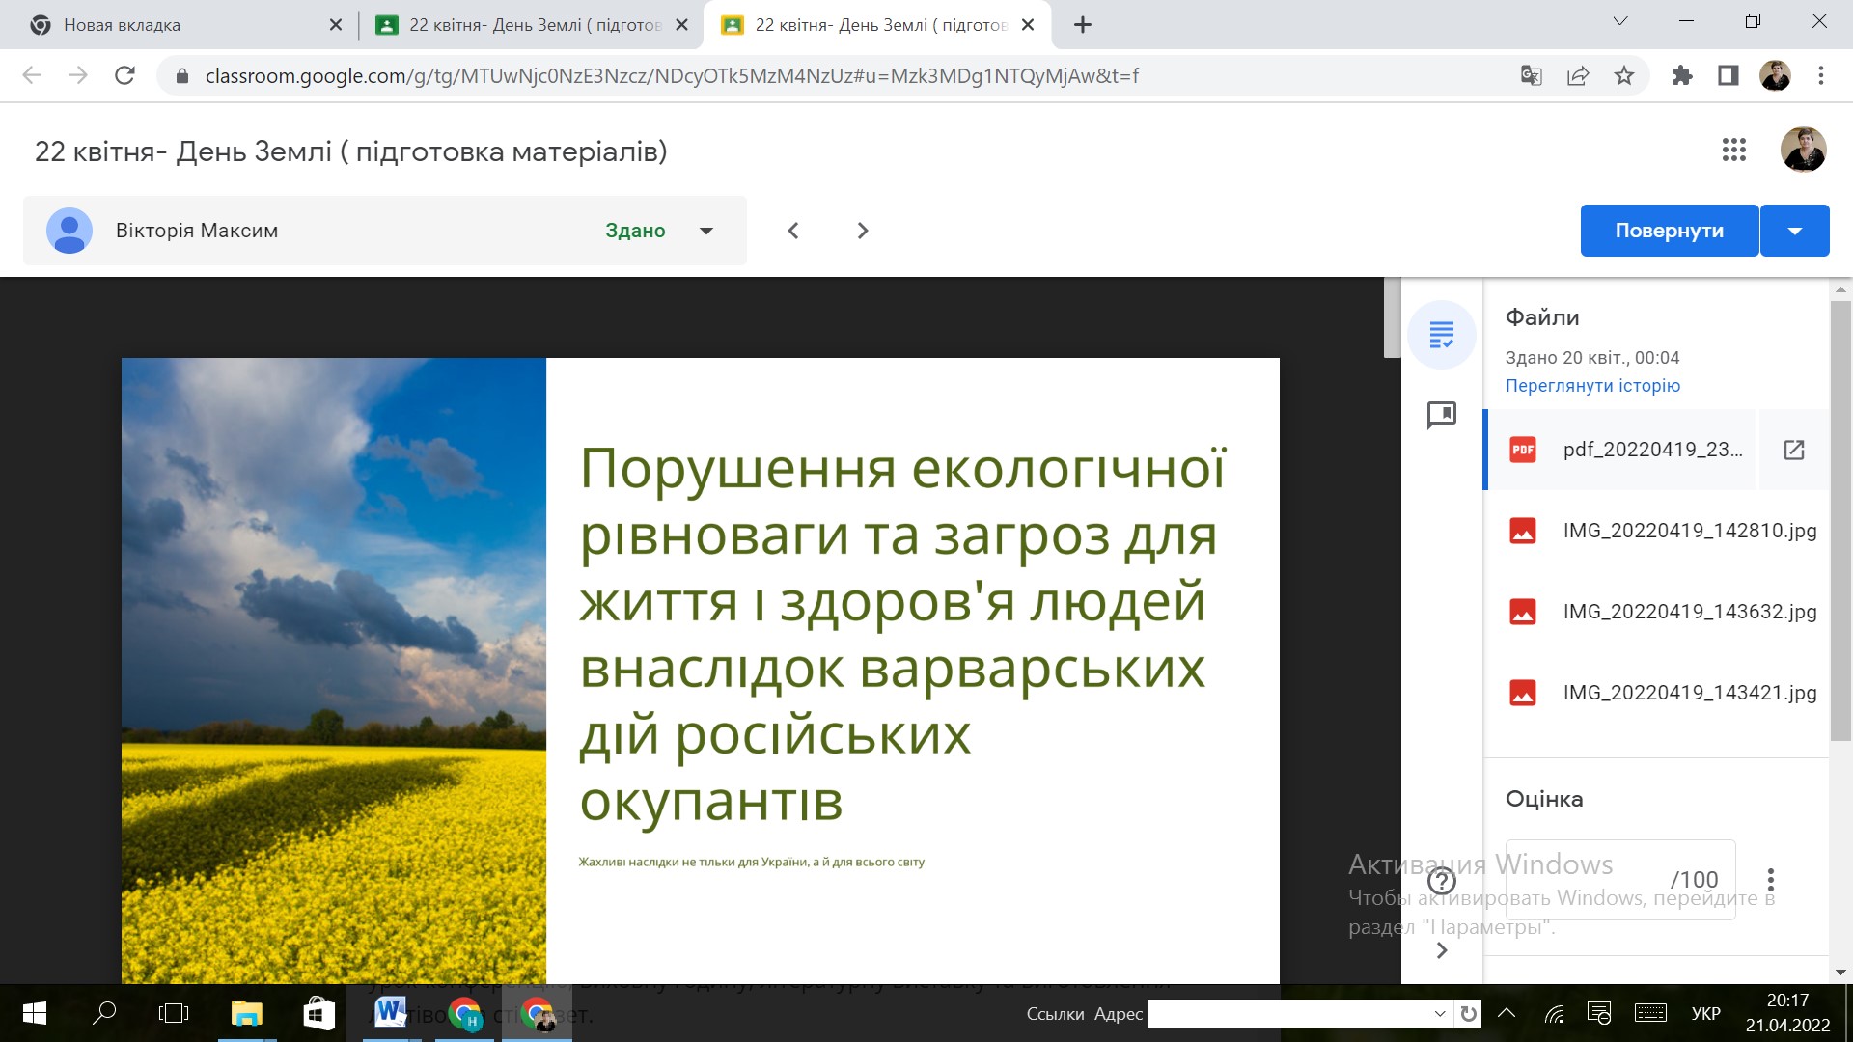The height and width of the screenshot is (1042, 1853).
Task: Open the Windows Start menu
Action: click(35, 1013)
